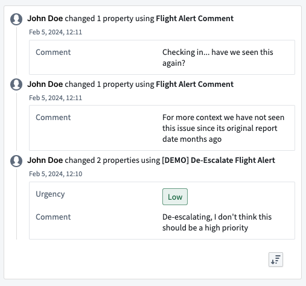Click John Doe name in the first entry
Screen dimensions: 306x286
click(x=45, y=19)
